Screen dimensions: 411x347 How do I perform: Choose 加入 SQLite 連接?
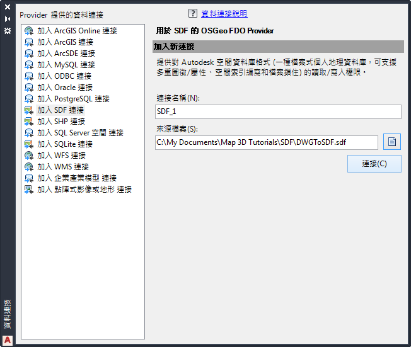pyautogui.click(x=65, y=144)
